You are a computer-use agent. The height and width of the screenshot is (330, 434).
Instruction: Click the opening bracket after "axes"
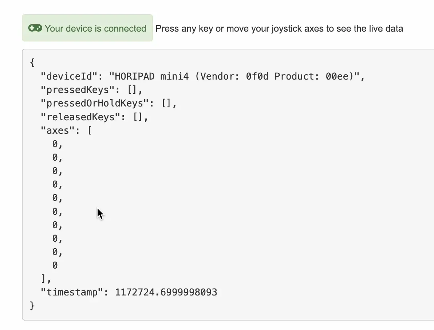tap(89, 130)
